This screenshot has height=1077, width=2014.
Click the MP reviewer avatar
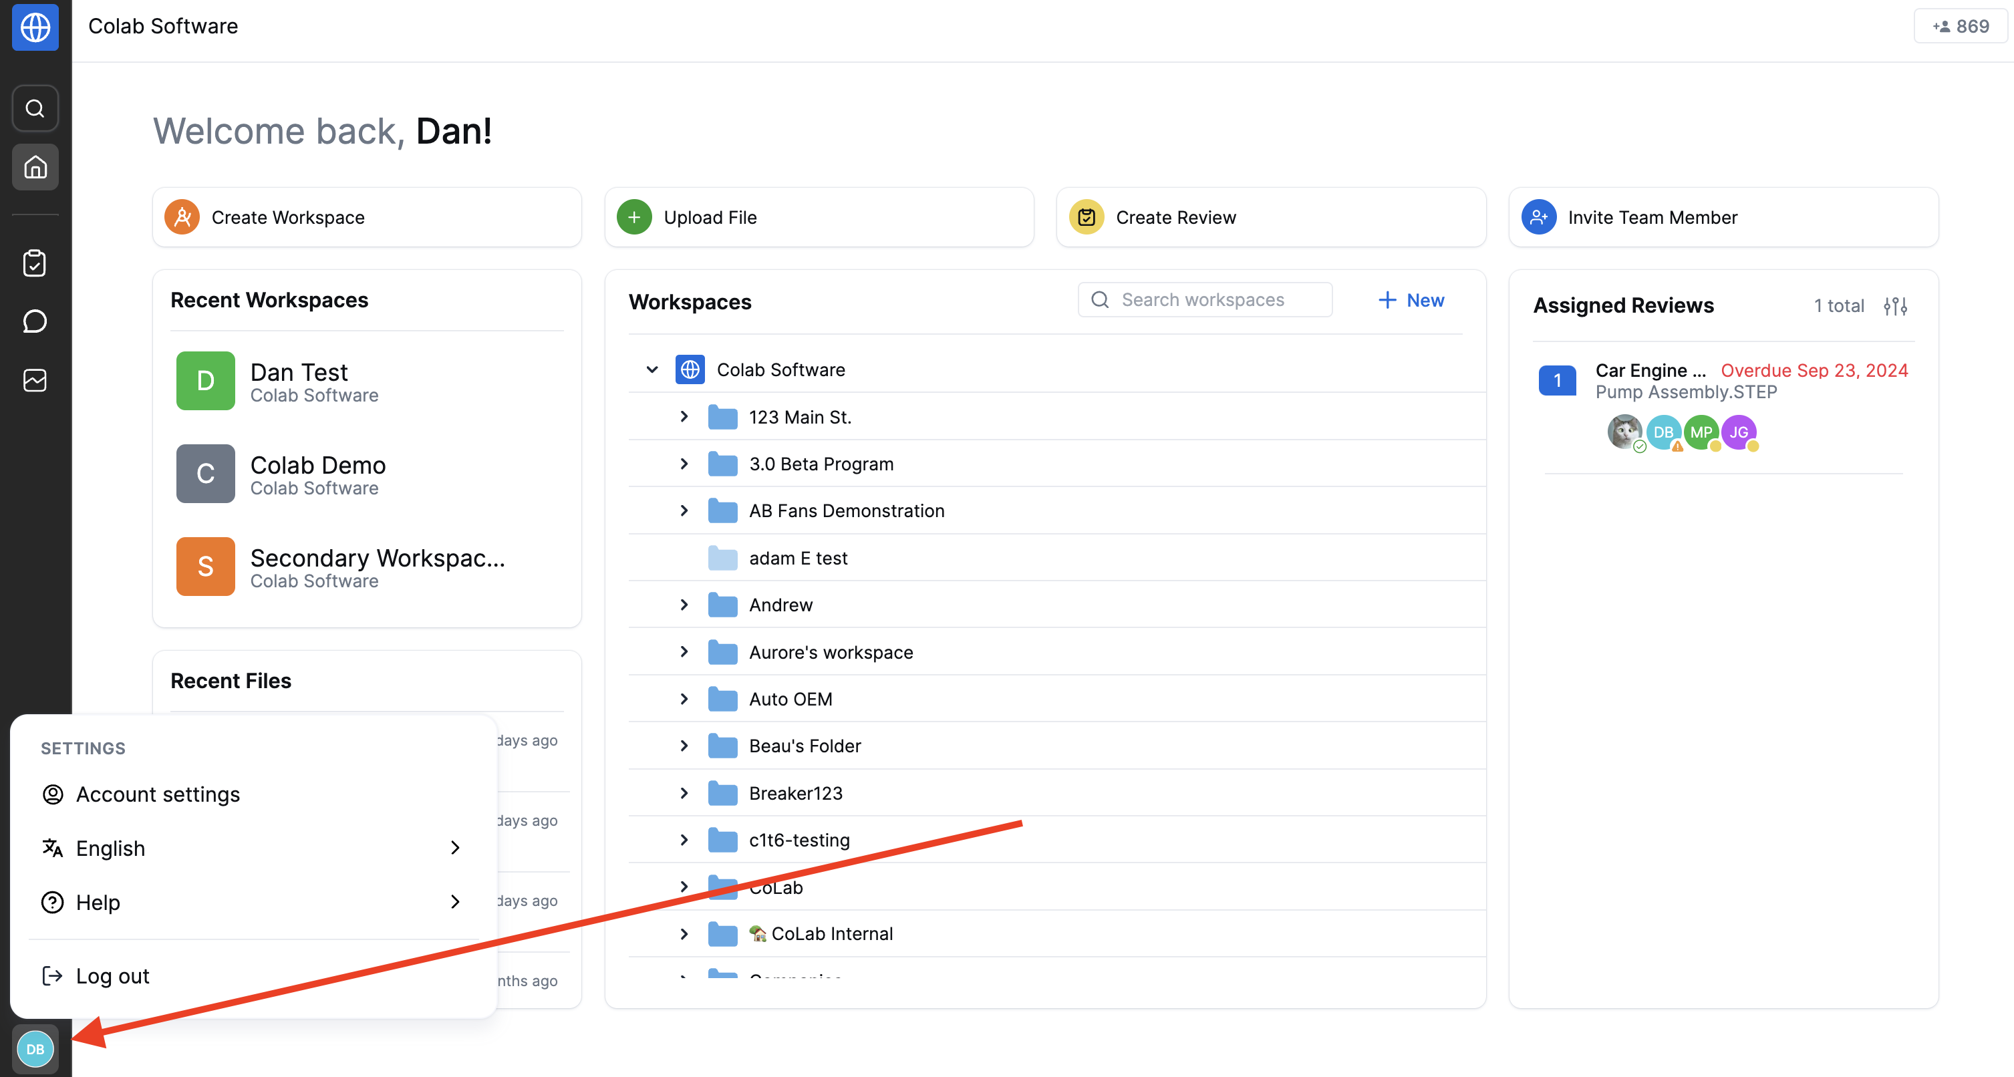(1701, 432)
